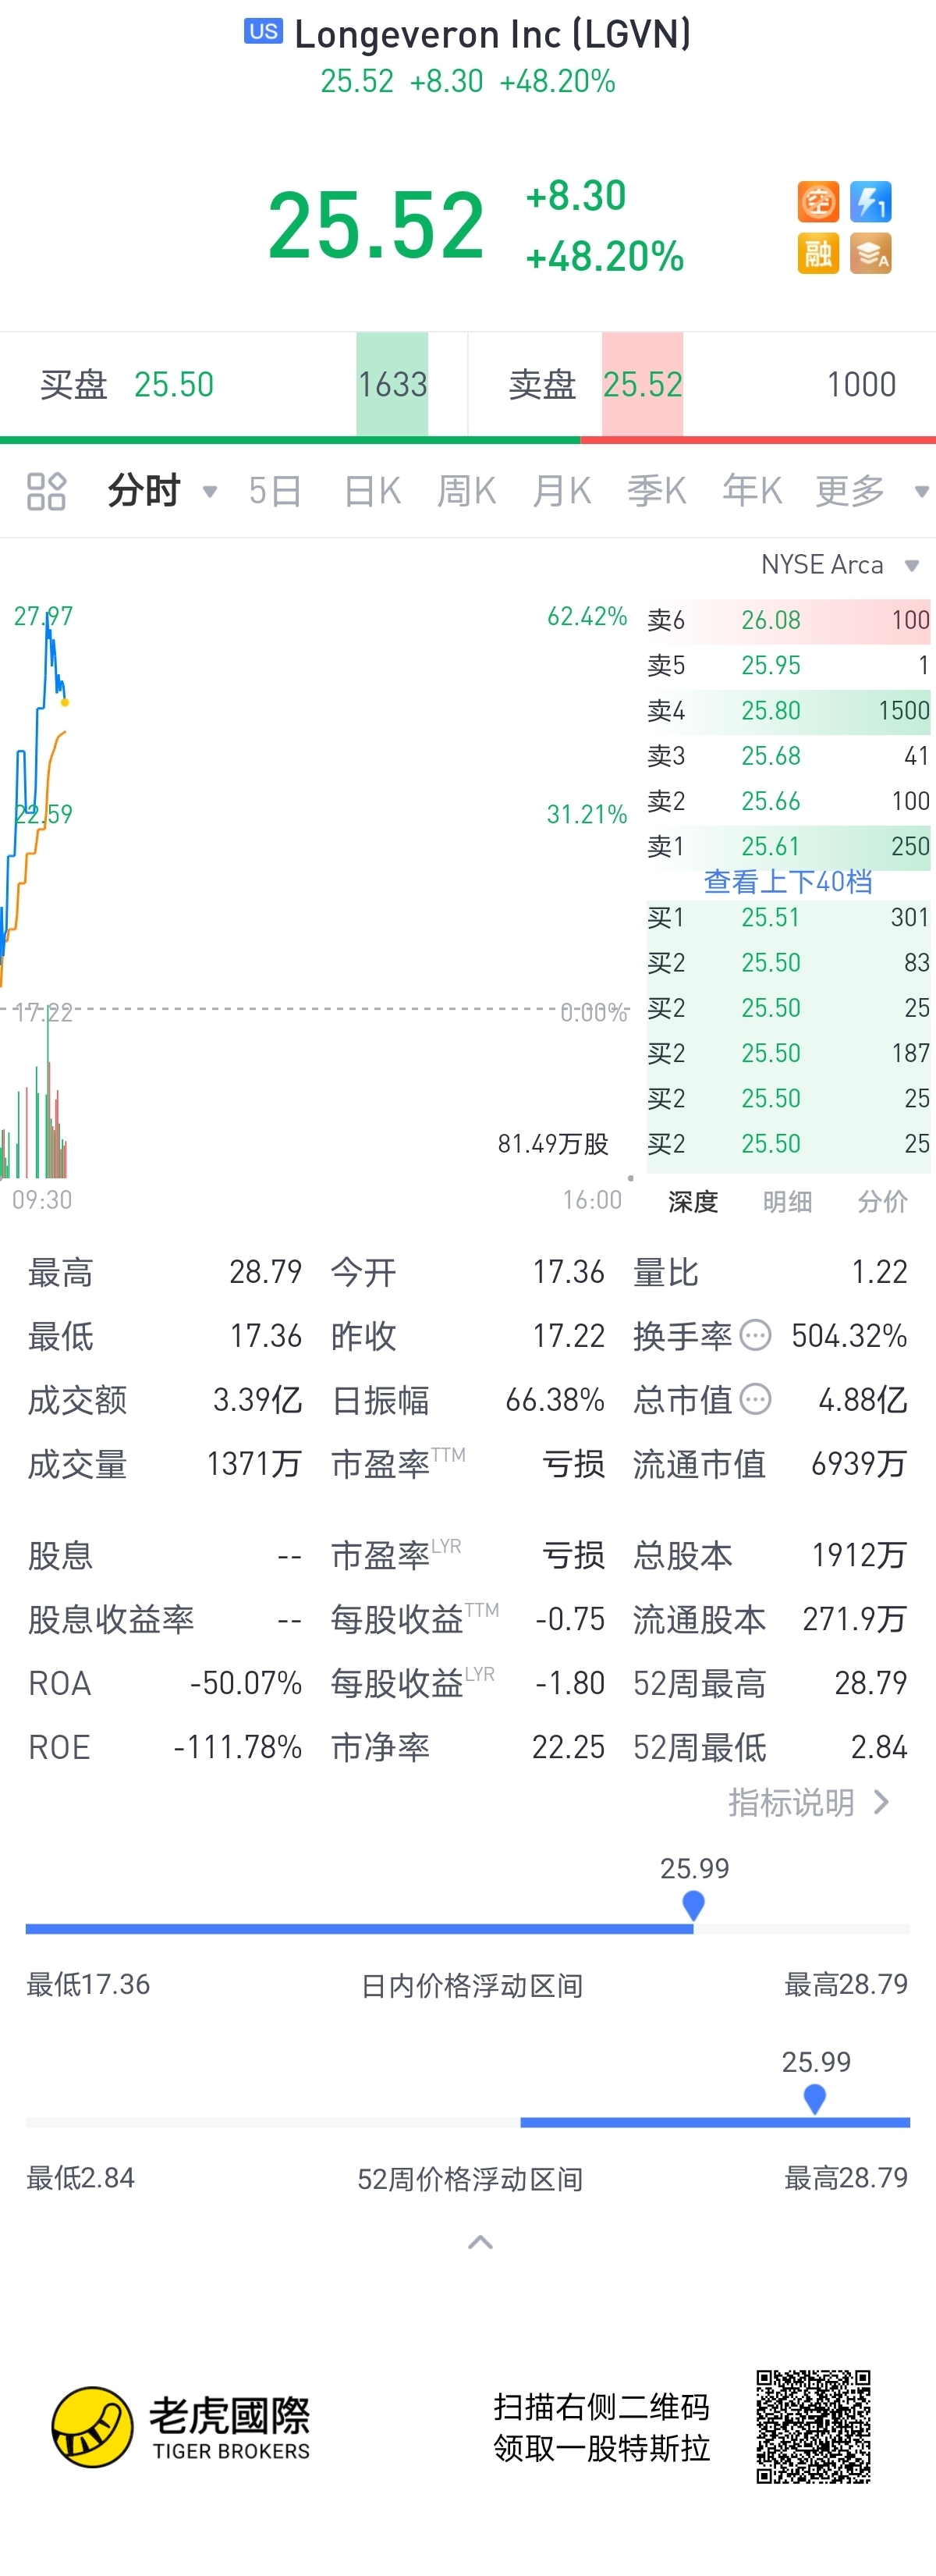This screenshot has width=936, height=2576.
Task: Select the 卖4 ask row at 25.80
Action: (788, 710)
